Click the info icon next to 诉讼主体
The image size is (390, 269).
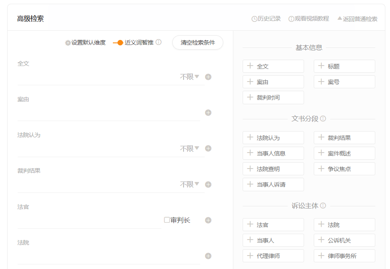[x=323, y=206]
